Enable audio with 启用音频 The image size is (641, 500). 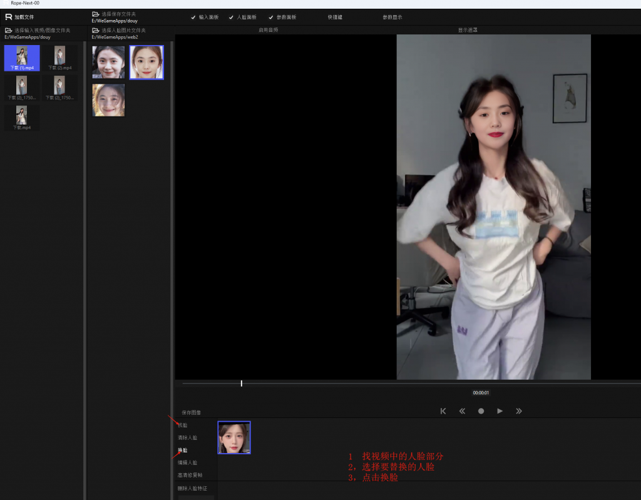tap(268, 30)
